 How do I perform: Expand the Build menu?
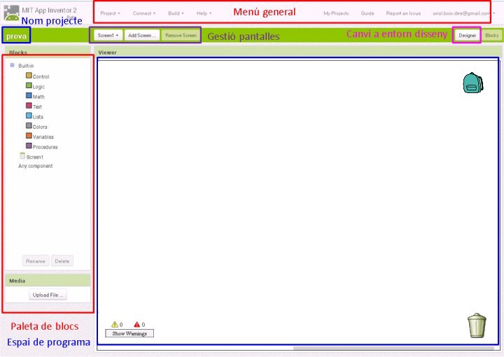pyautogui.click(x=176, y=13)
